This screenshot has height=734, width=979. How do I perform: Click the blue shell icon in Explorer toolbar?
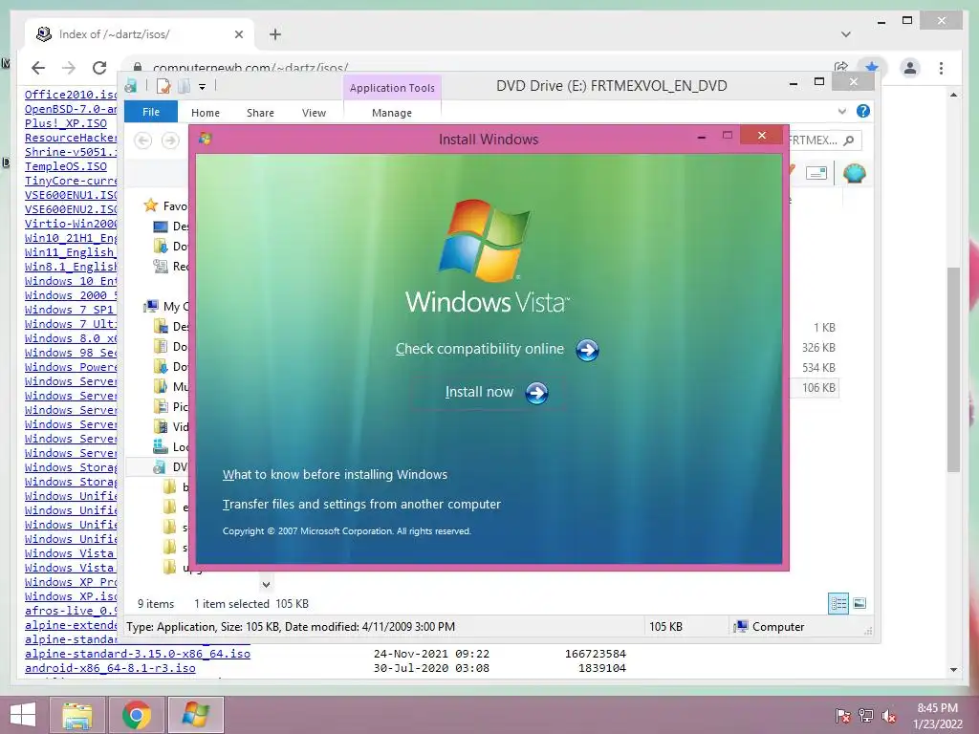(x=854, y=173)
